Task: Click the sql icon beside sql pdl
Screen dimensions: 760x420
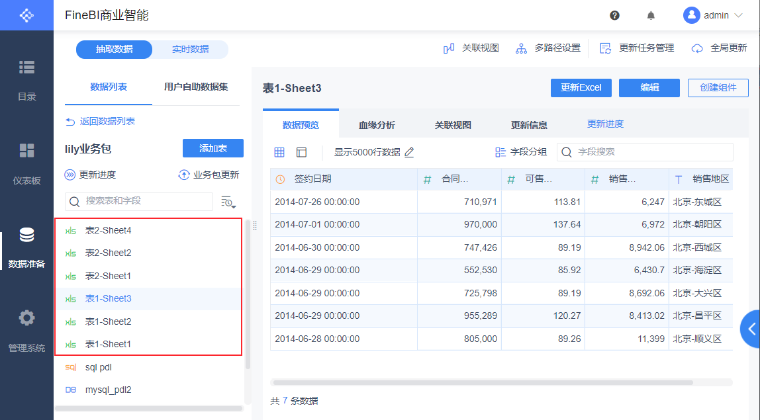Action: tap(71, 367)
